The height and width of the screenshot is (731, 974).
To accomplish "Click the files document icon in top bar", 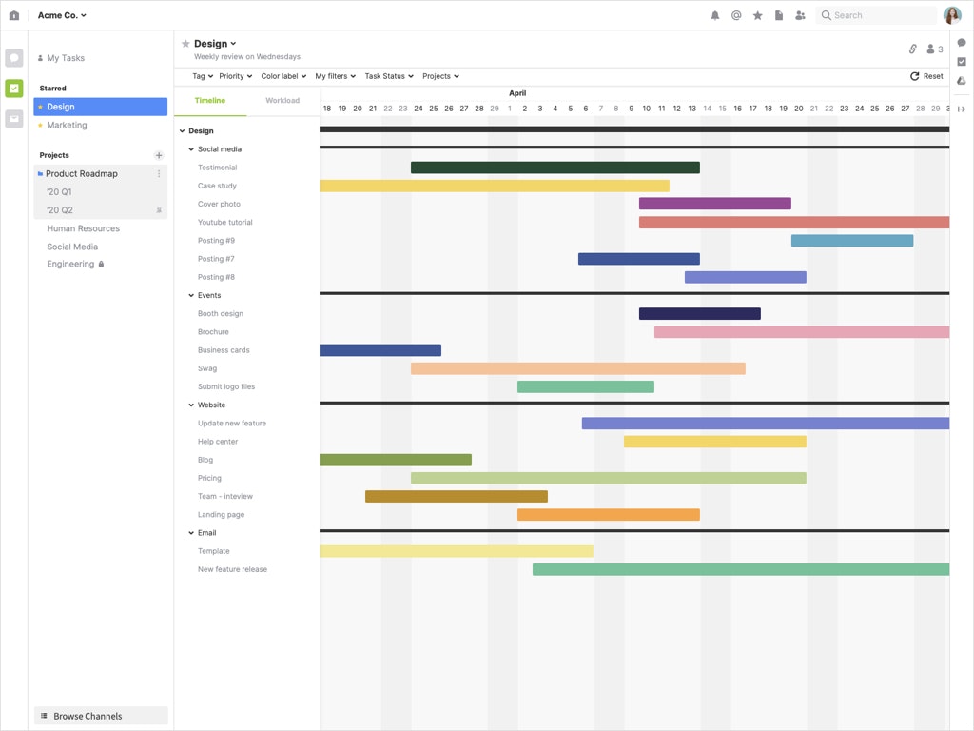I will point(779,15).
